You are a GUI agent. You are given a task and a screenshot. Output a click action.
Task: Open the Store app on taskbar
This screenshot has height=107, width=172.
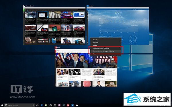50,105
